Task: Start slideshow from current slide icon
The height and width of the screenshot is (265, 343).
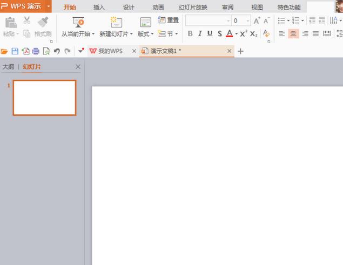Action: (x=78, y=22)
